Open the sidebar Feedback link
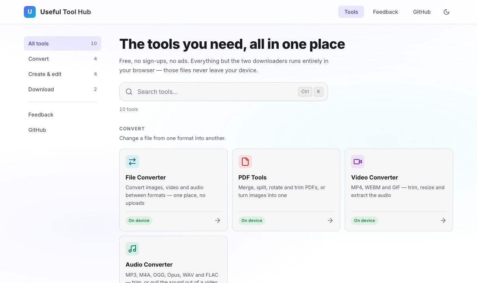 click(x=63, y=115)
